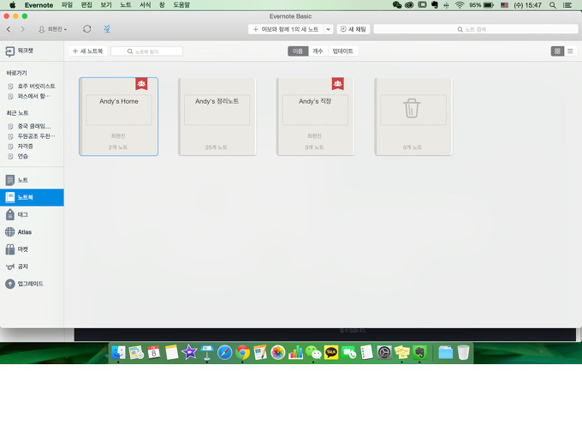
Task: Click shared badge on Andy's 직장 notebook
Action: (x=338, y=84)
